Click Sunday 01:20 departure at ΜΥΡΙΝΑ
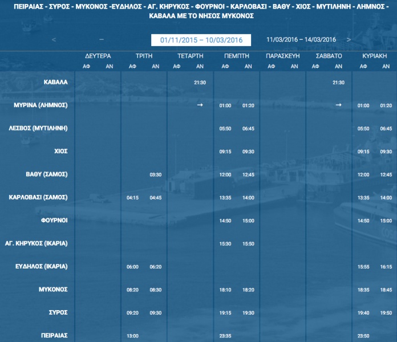The width and height of the screenshot is (397, 342). point(386,105)
